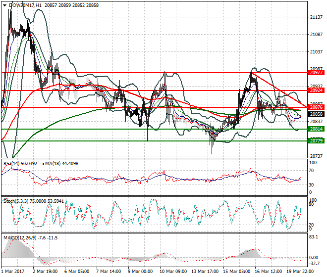
Task: Select the red 20924 price level label
Action: tap(316, 91)
